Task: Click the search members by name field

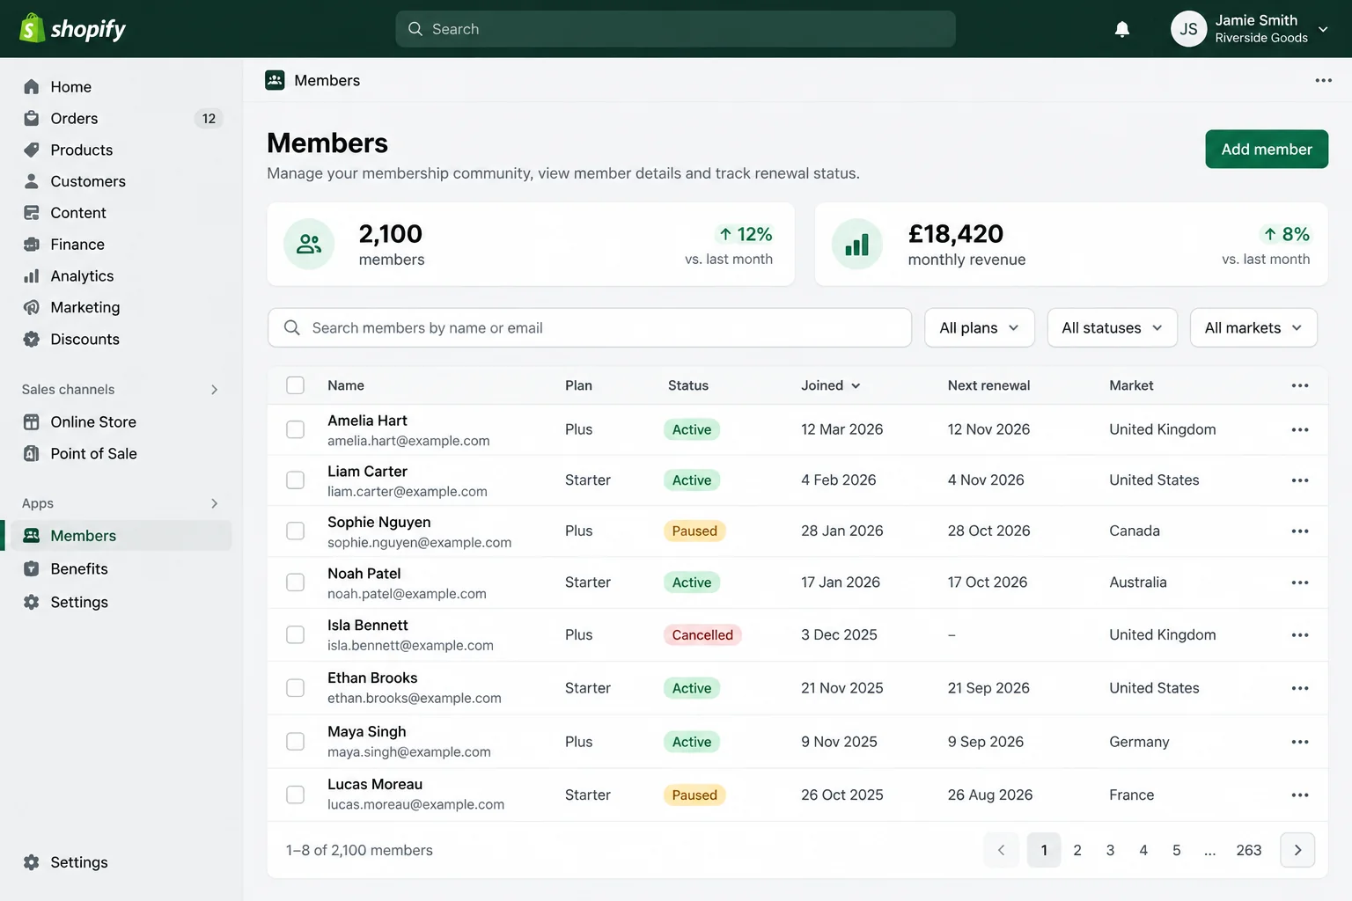Action: [590, 327]
